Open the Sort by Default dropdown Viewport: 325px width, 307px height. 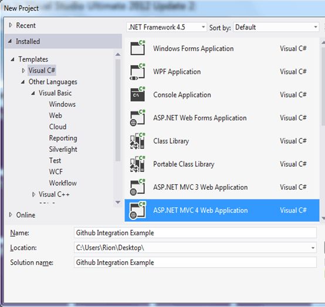(x=276, y=27)
